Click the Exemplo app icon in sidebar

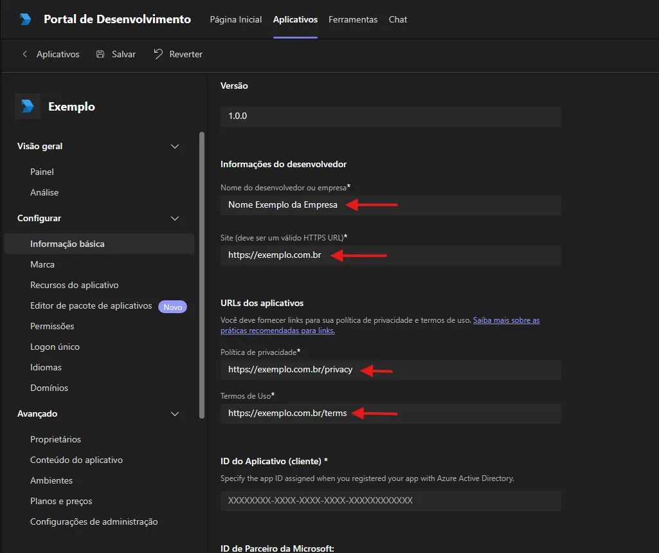pos(28,106)
